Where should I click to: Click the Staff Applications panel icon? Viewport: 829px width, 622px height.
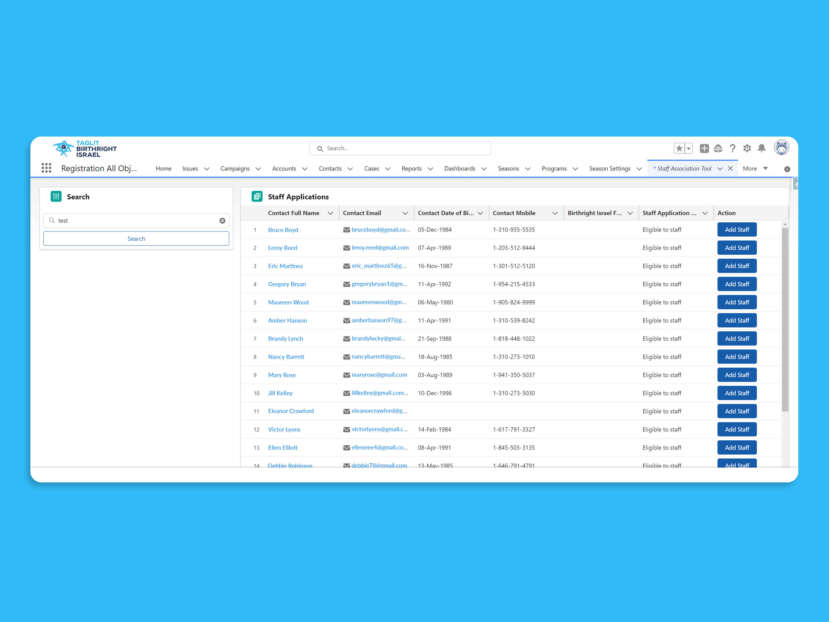[257, 196]
